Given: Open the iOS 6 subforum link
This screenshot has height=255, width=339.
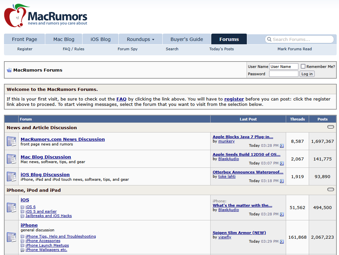Looking at the screenshot, I should tap(31, 207).
